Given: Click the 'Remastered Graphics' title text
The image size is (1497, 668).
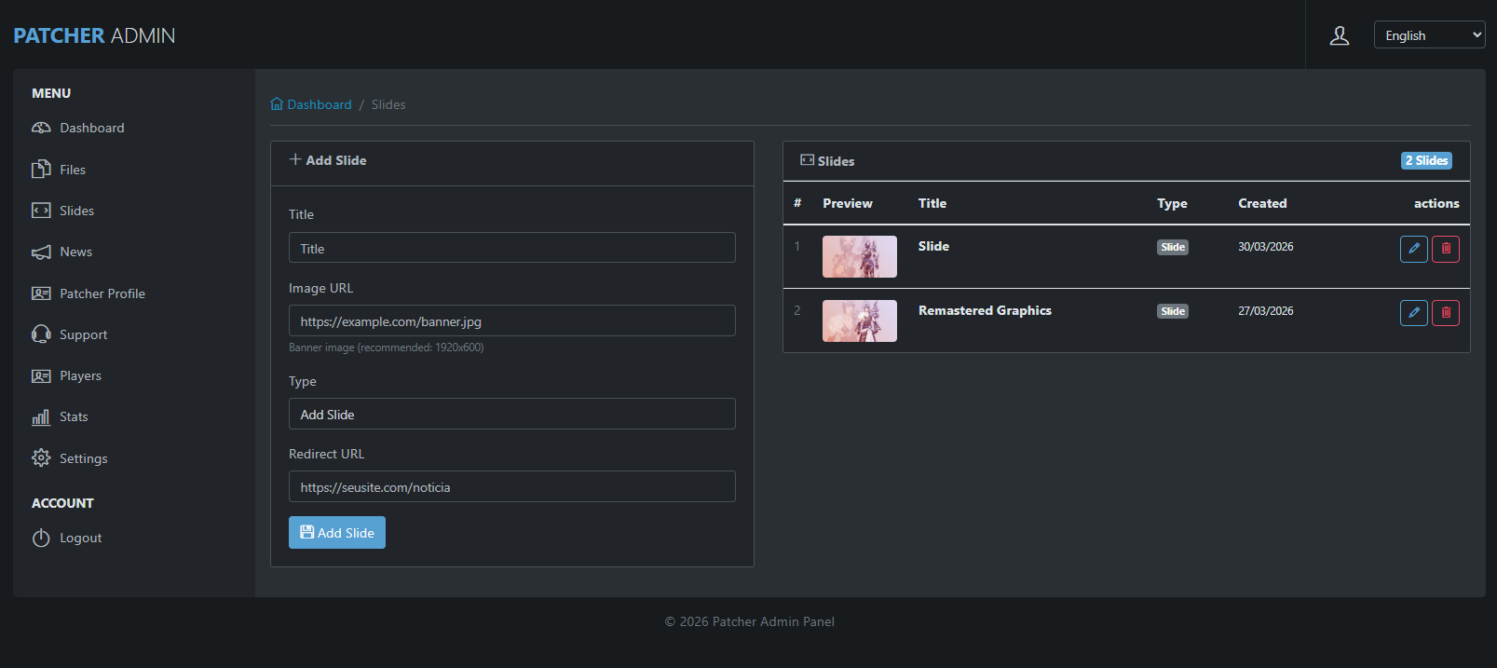Looking at the screenshot, I should point(985,310).
